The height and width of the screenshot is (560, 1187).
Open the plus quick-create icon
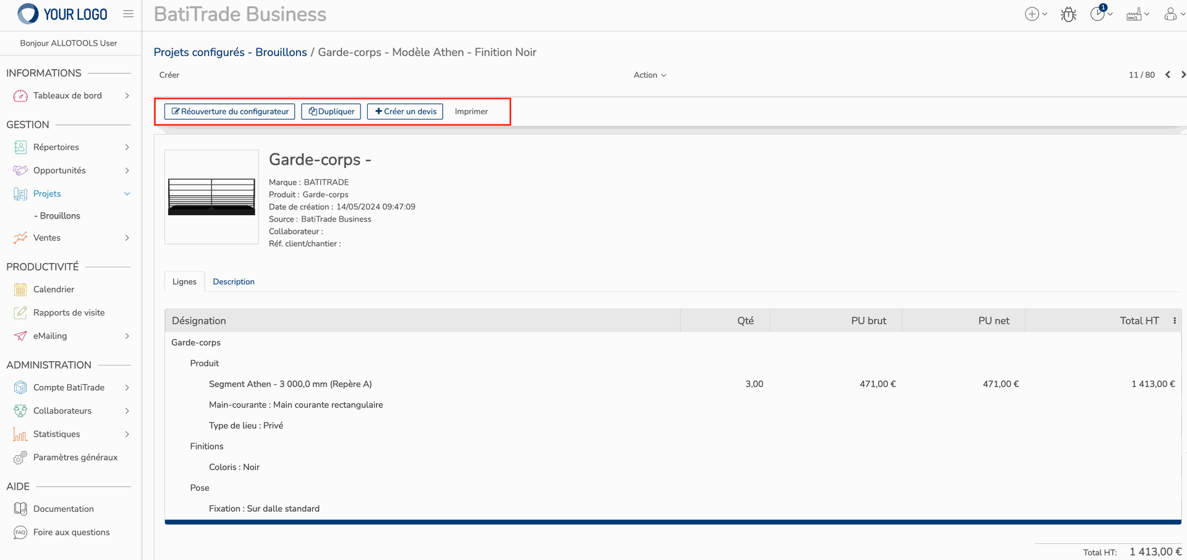[x=1032, y=14]
